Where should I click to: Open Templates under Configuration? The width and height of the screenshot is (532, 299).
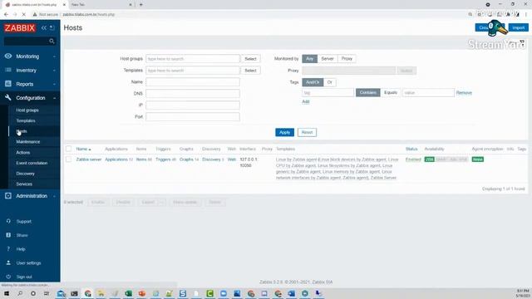pyautogui.click(x=26, y=120)
